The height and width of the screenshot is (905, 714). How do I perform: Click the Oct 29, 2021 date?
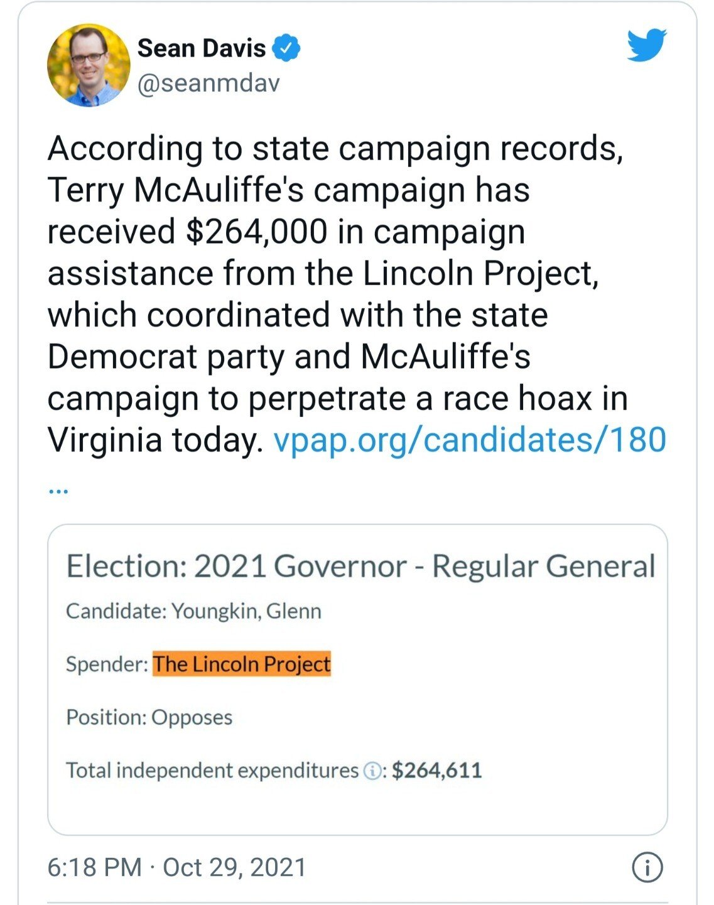pyautogui.click(x=234, y=868)
